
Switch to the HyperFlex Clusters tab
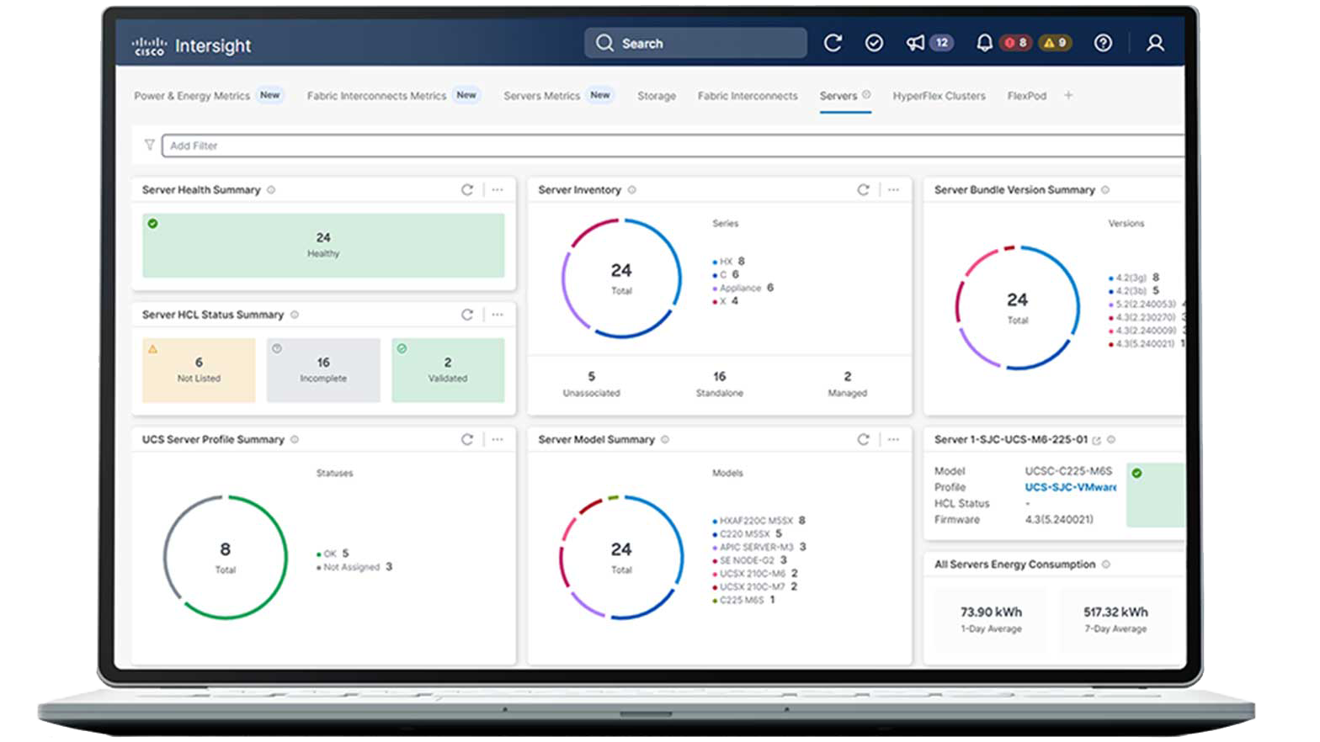tap(939, 96)
